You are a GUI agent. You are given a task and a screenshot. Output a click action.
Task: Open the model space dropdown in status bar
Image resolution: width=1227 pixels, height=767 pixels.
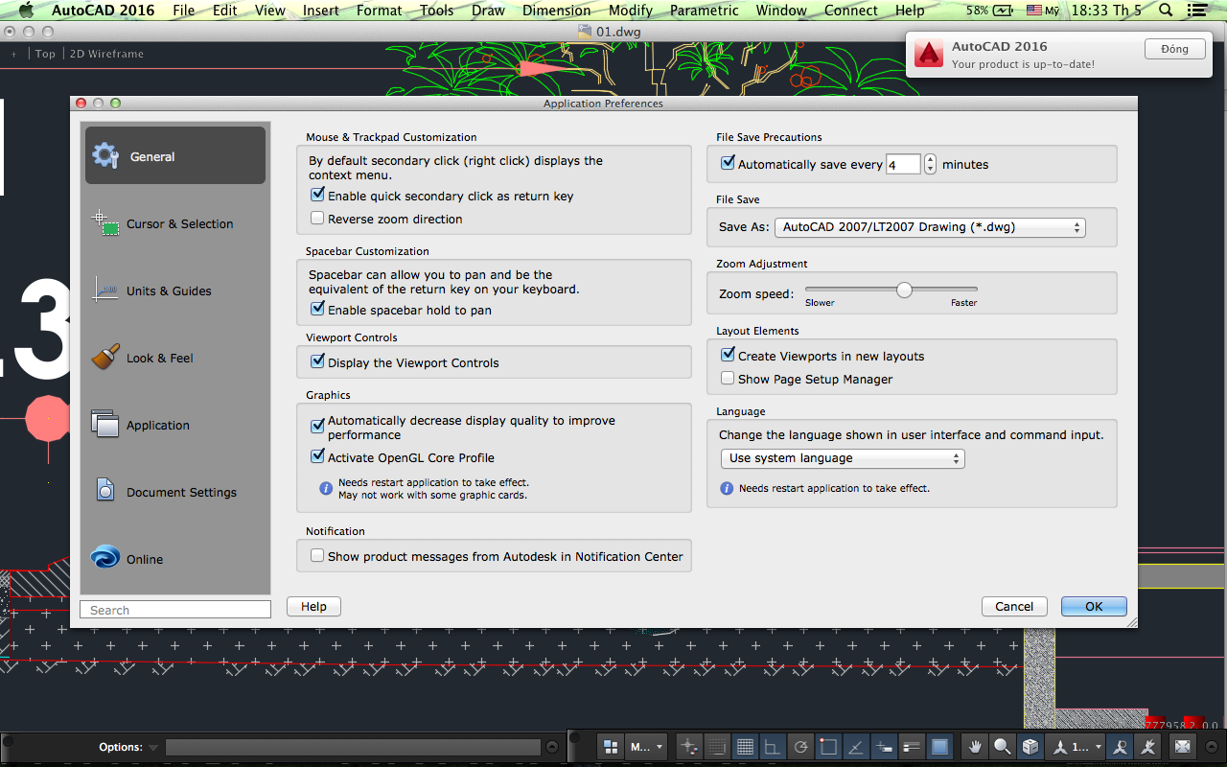pos(646,746)
